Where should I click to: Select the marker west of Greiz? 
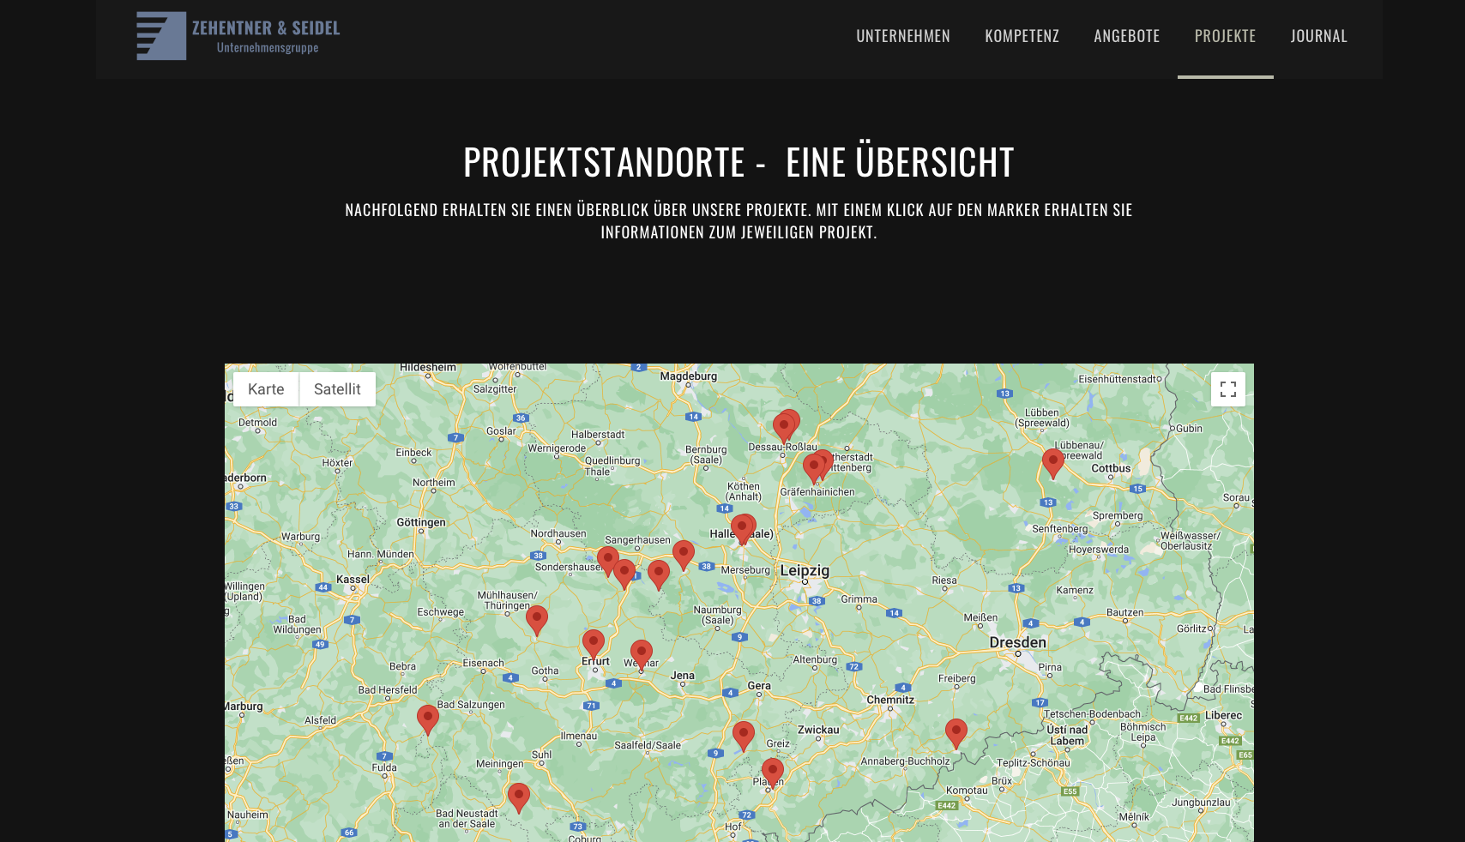743,734
